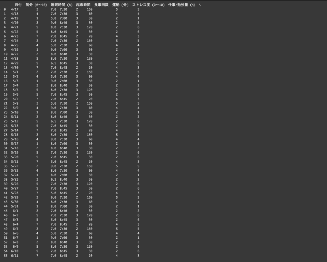
Task: Click exercise value 20 in the 5/7 row
Action: 90,99
